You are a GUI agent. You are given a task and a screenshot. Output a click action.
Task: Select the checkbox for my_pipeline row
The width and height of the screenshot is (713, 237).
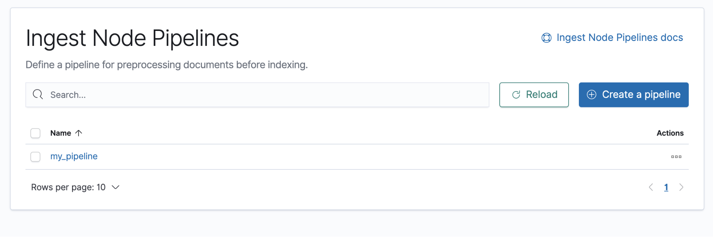tap(35, 157)
